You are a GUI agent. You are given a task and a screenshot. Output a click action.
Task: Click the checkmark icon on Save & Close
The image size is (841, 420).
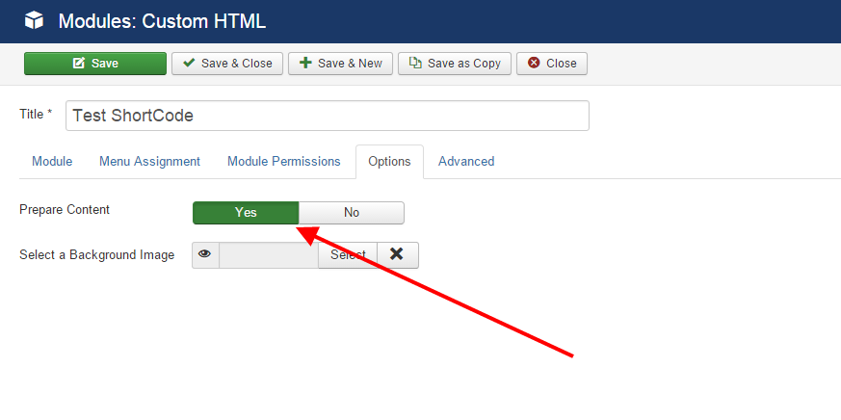tap(189, 64)
